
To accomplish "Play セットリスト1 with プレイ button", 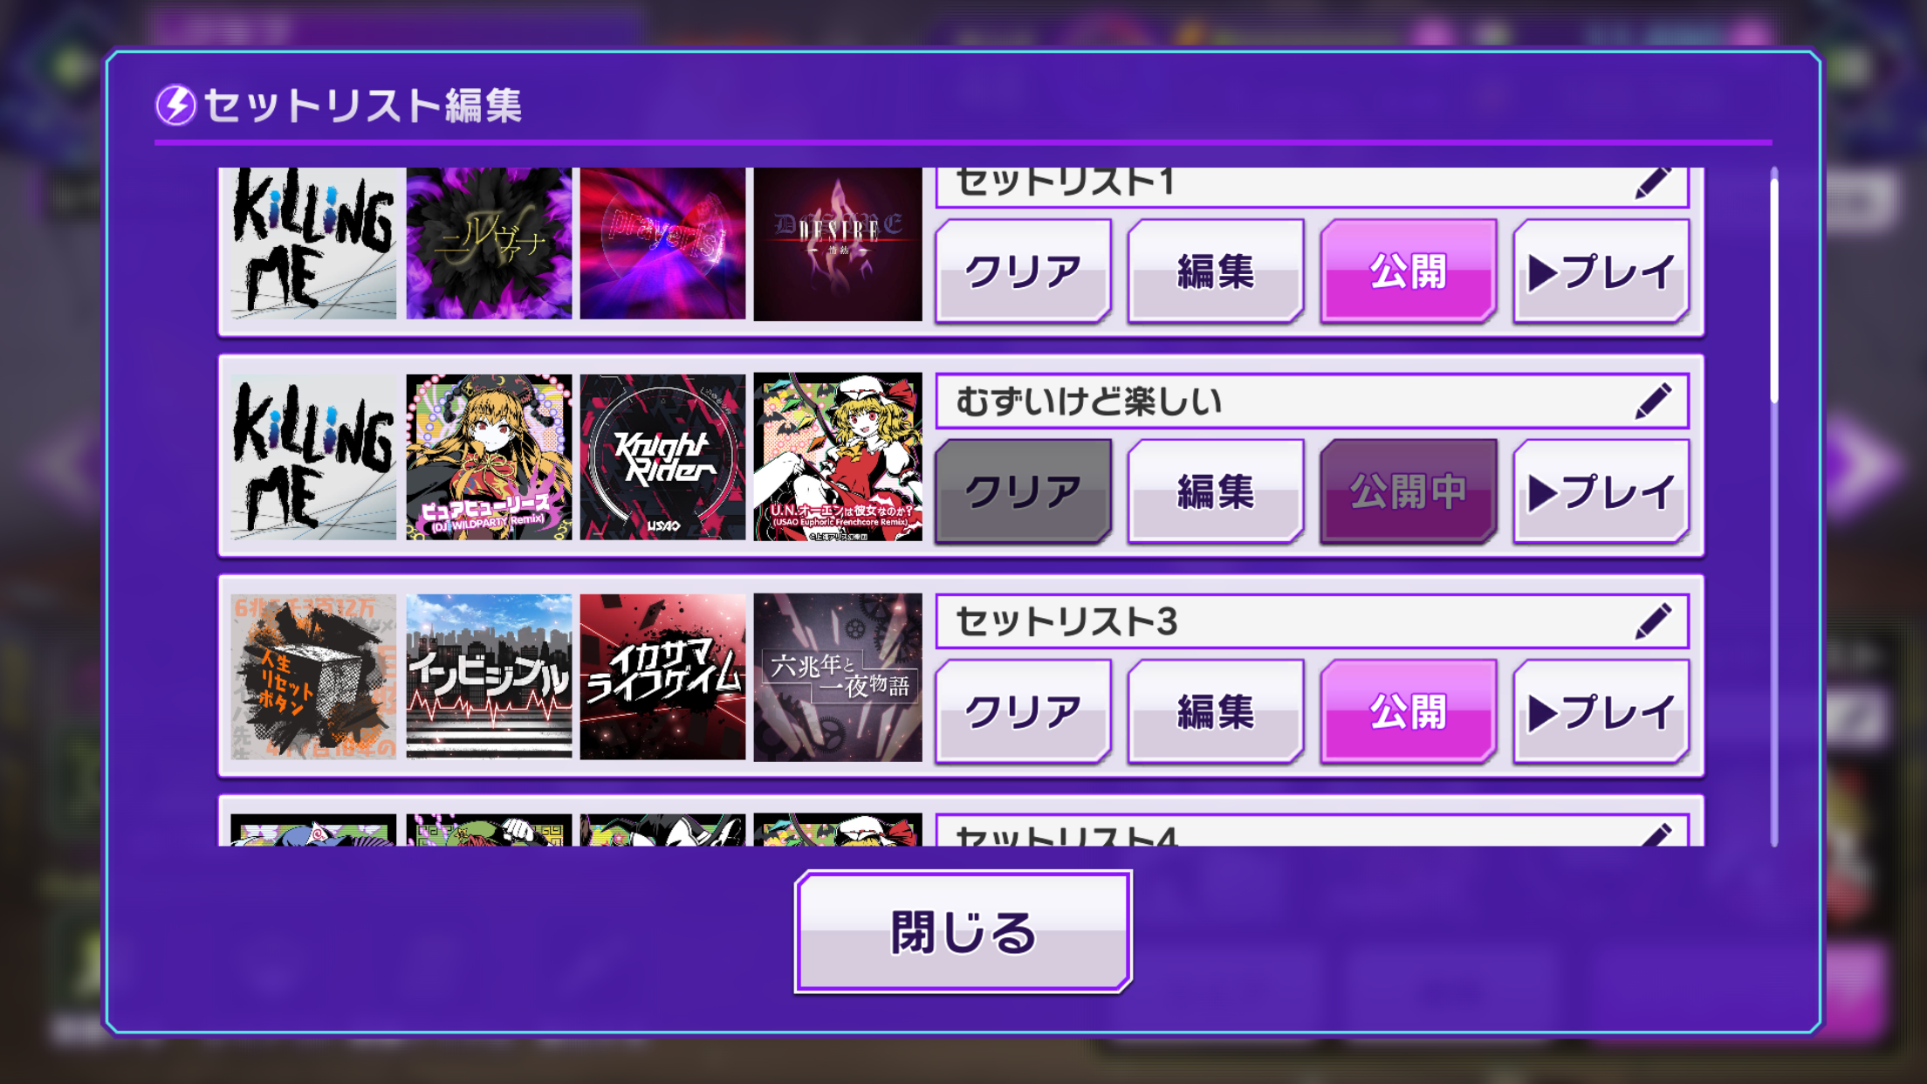I will [1601, 271].
